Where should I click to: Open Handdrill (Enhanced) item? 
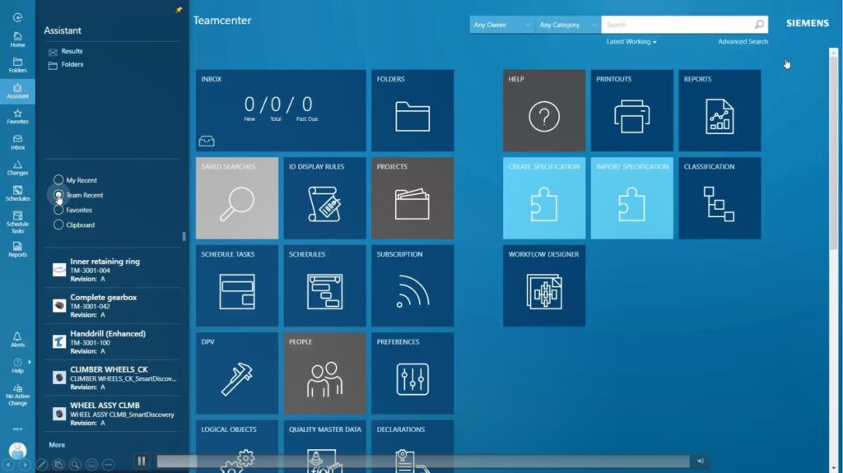coord(113,342)
